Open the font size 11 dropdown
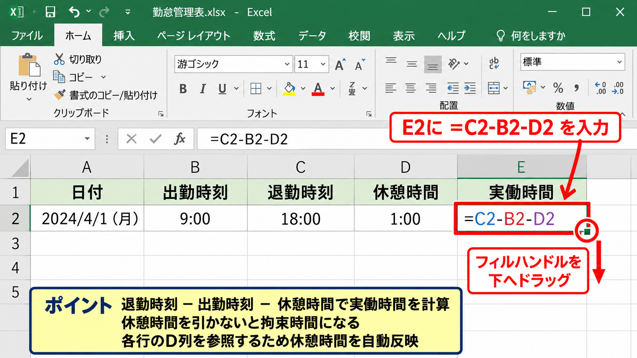637x358 pixels. tap(323, 64)
